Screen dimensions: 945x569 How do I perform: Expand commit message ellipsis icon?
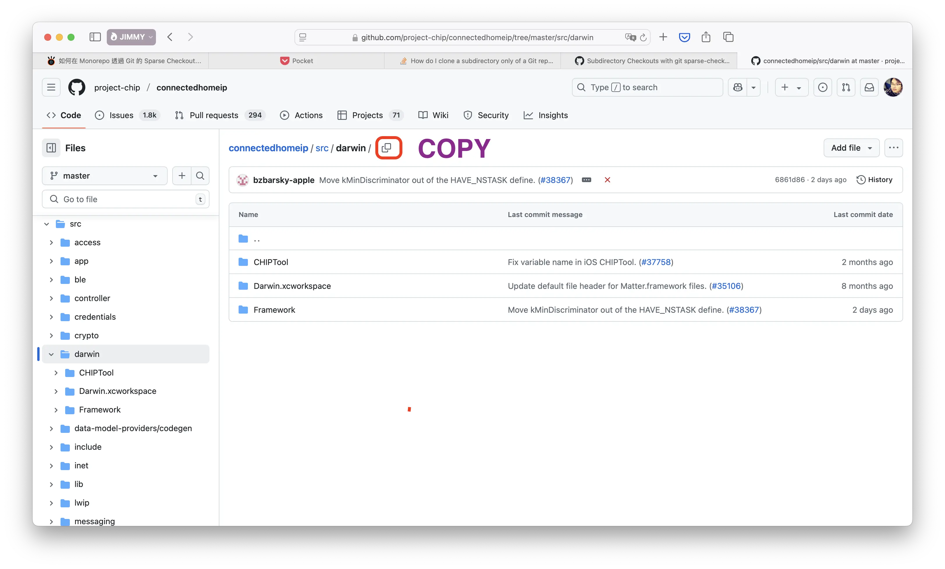pos(587,180)
